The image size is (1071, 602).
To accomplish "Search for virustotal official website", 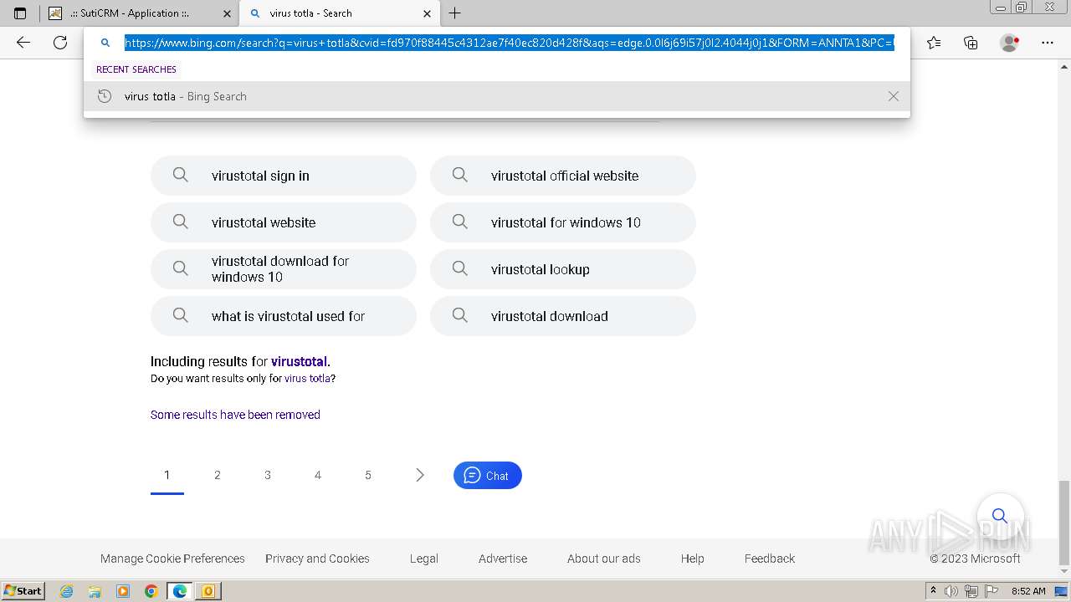I will click(x=563, y=176).
